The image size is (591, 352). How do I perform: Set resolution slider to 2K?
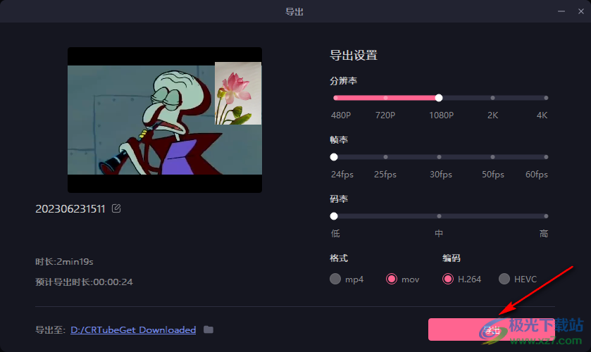[x=492, y=98]
